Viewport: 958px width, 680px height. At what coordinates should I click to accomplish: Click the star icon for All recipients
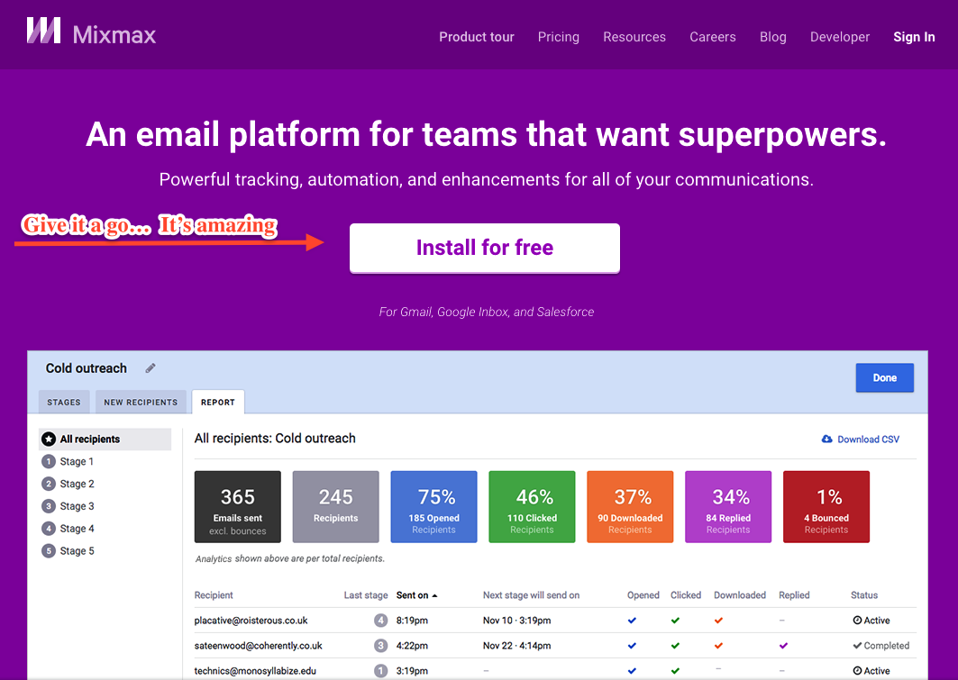point(49,439)
